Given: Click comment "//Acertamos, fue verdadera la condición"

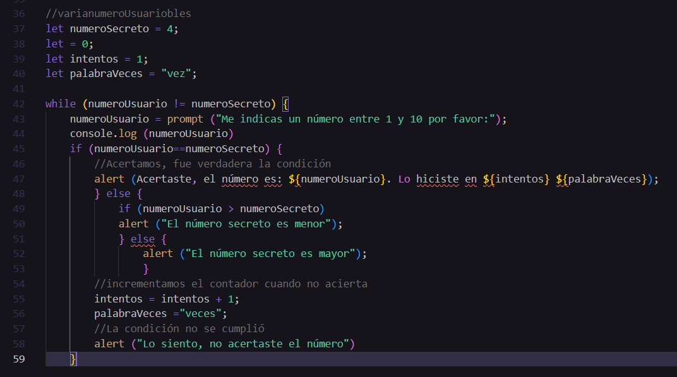Looking at the screenshot, I should 212,164.
